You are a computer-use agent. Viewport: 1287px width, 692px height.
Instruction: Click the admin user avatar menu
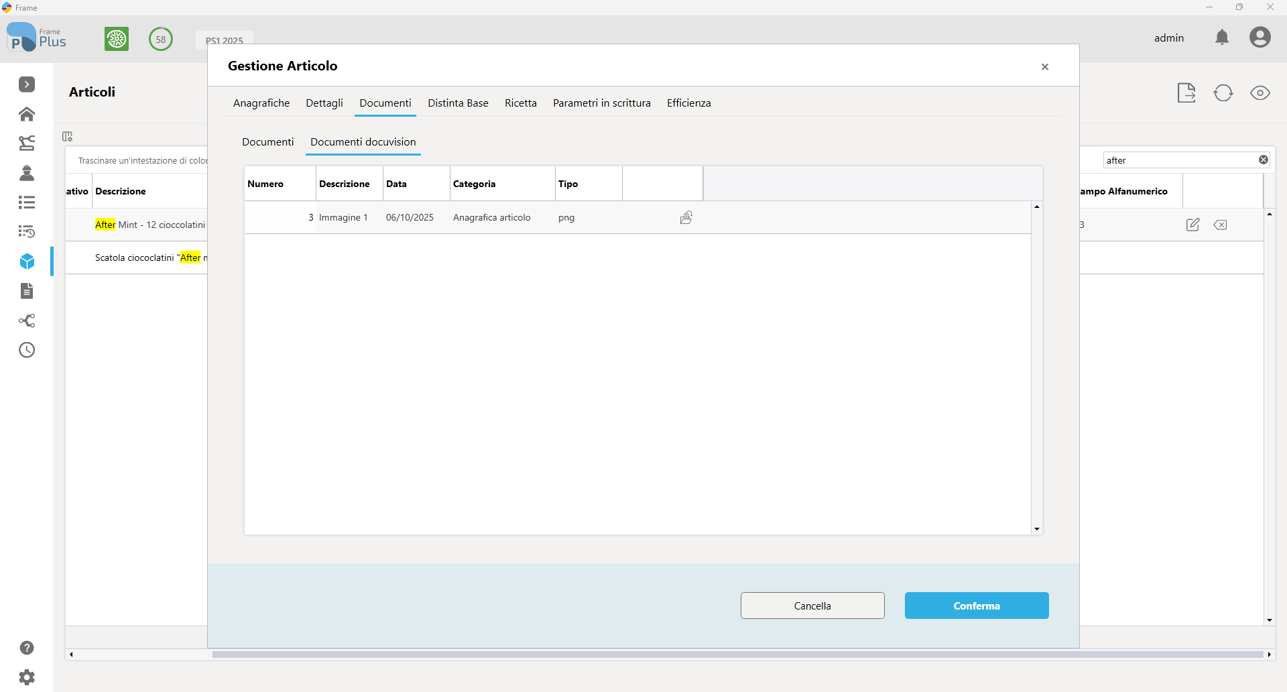coord(1260,38)
